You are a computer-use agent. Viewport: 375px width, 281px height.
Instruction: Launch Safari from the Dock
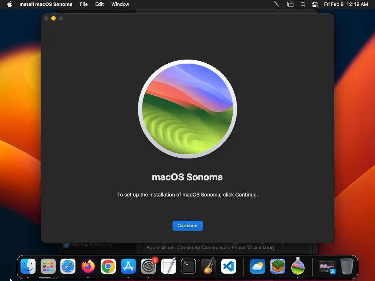68,266
